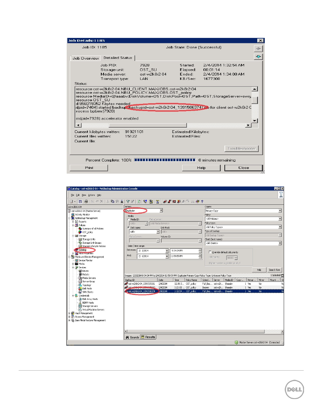
Task: Check Override default job priority
Action: (210, 252)
